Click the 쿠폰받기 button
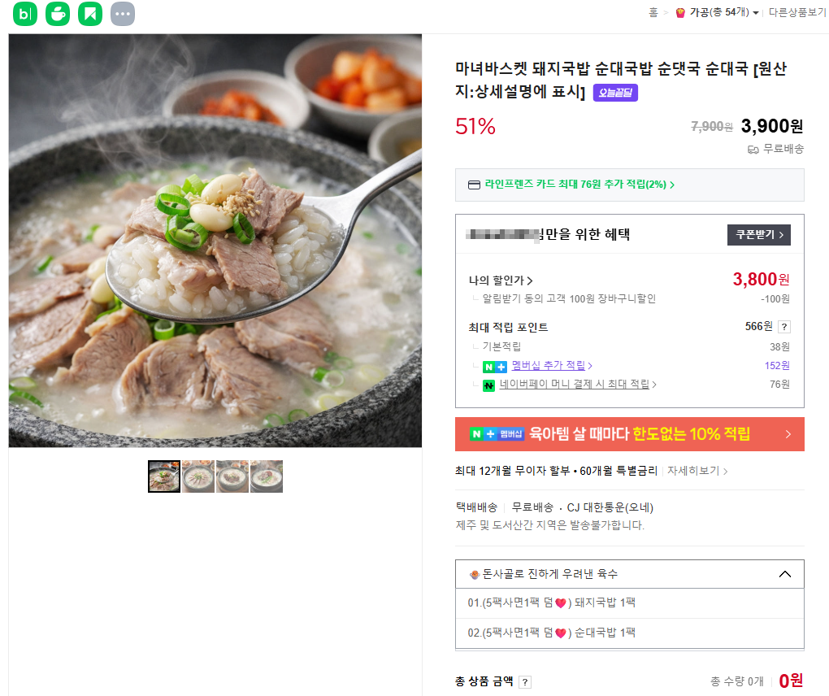 click(x=758, y=235)
